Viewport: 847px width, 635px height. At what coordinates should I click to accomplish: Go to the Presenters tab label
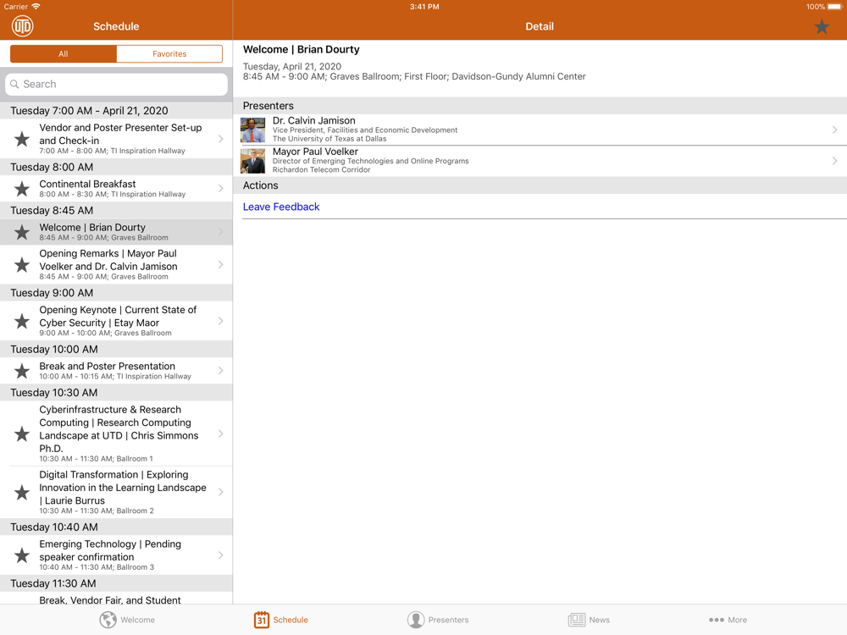[448, 620]
